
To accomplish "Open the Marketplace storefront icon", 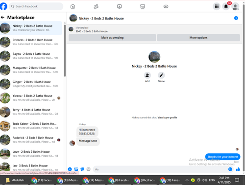I will 143,6.
